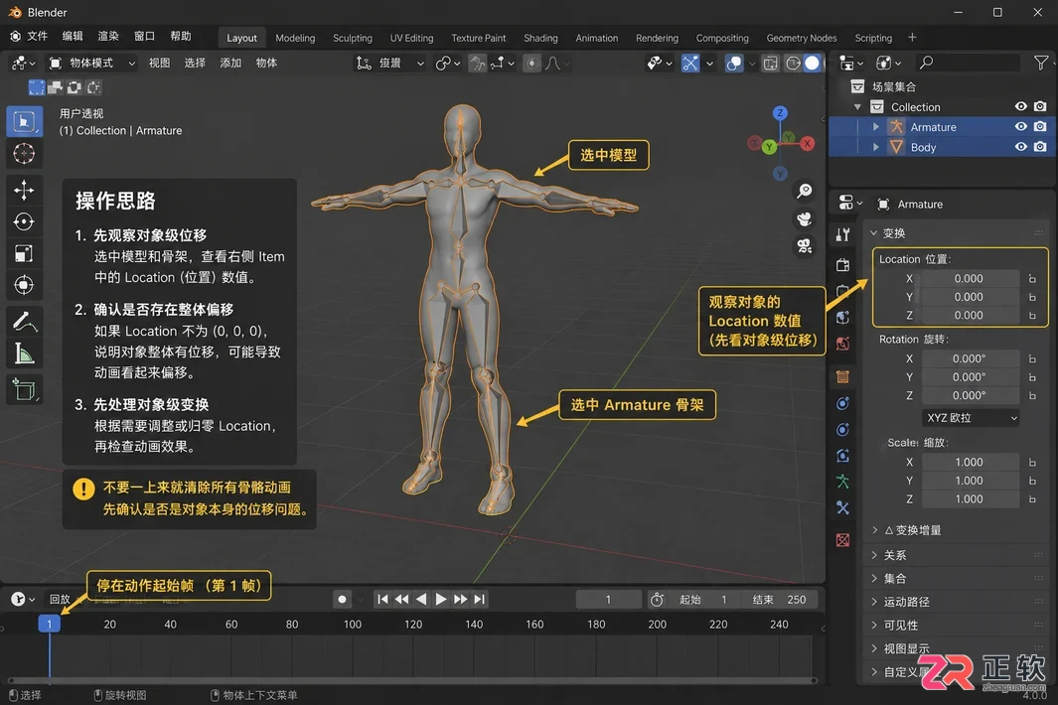
Task: Open the Bone properties tab
Action: (x=842, y=508)
